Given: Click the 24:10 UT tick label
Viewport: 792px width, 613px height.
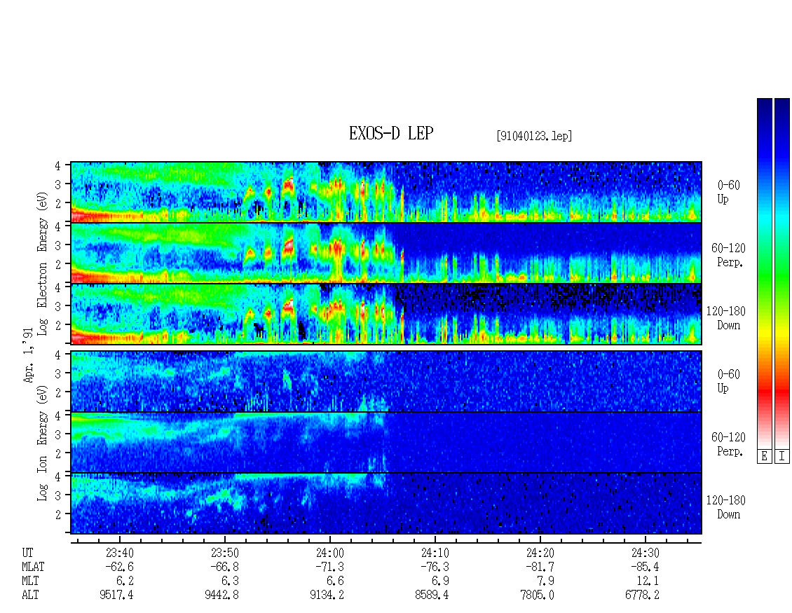Looking at the screenshot, I should coord(435,553).
